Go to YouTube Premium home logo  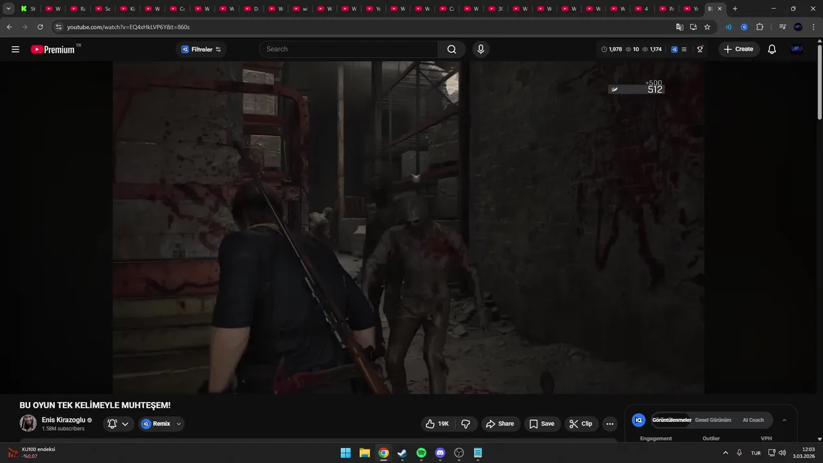pyautogui.click(x=53, y=50)
